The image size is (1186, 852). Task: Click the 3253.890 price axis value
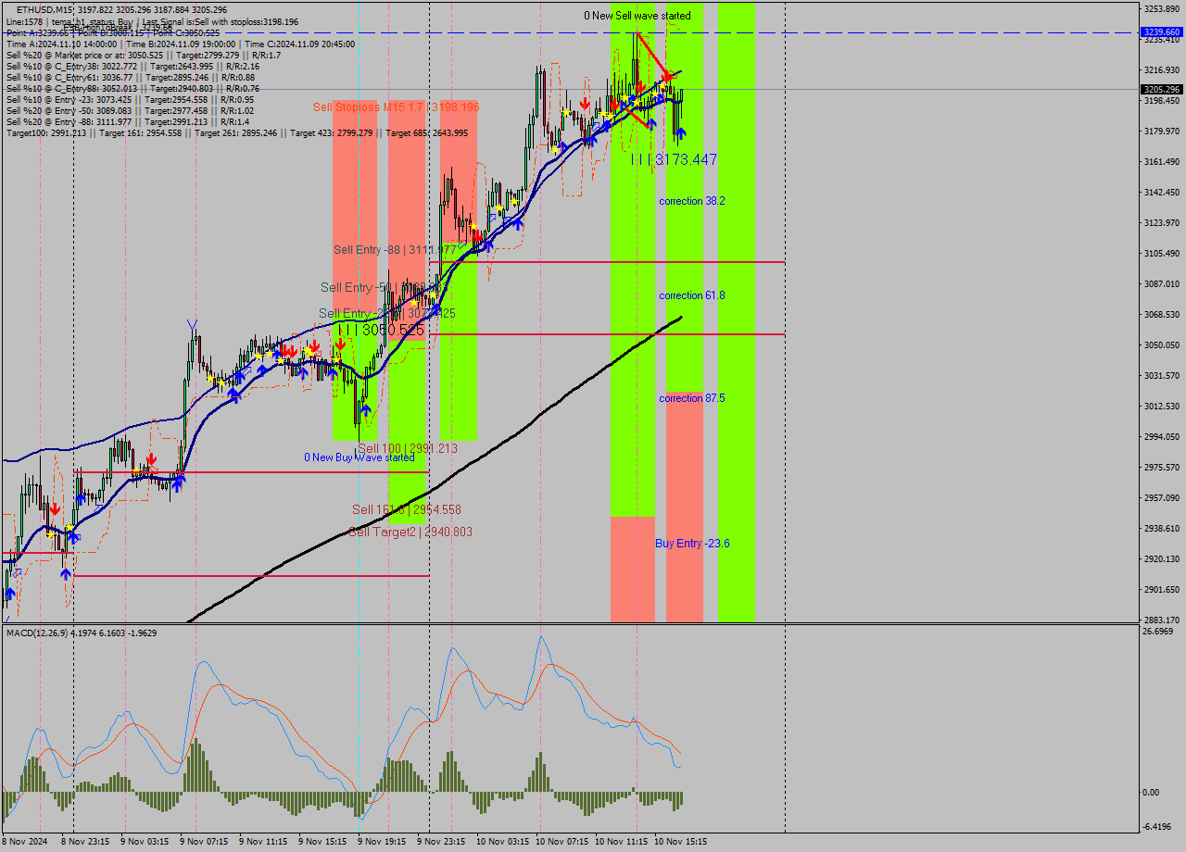[1162, 9]
